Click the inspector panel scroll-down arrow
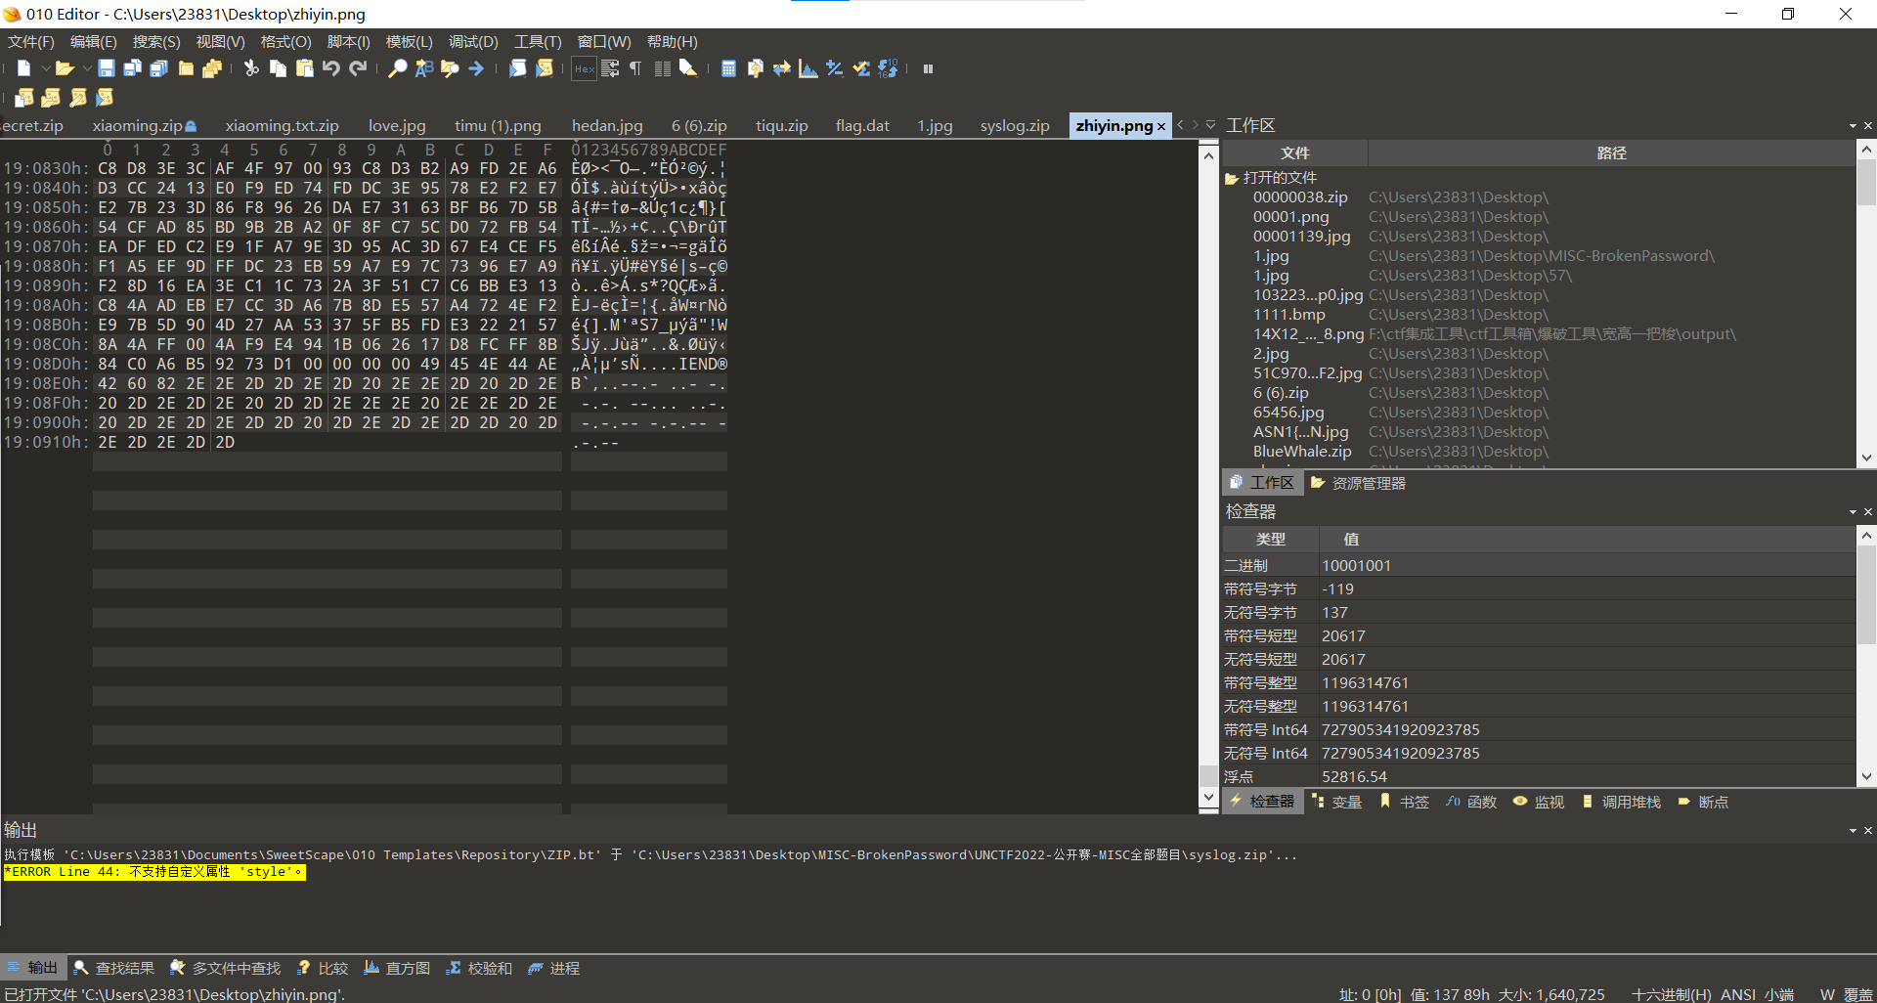 [x=1866, y=777]
